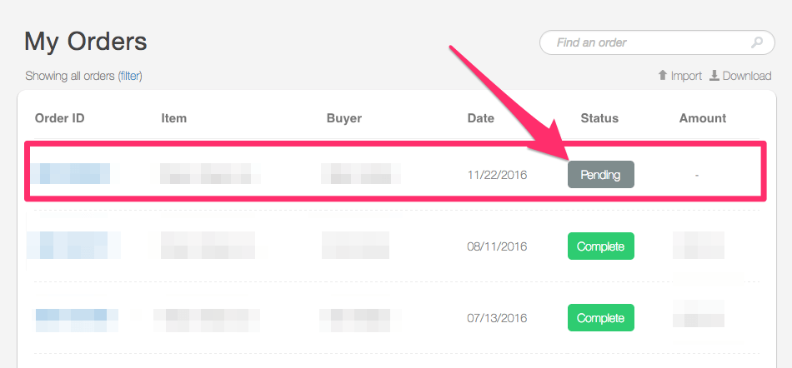Open the filter link
The height and width of the screenshot is (368, 792).
point(130,76)
